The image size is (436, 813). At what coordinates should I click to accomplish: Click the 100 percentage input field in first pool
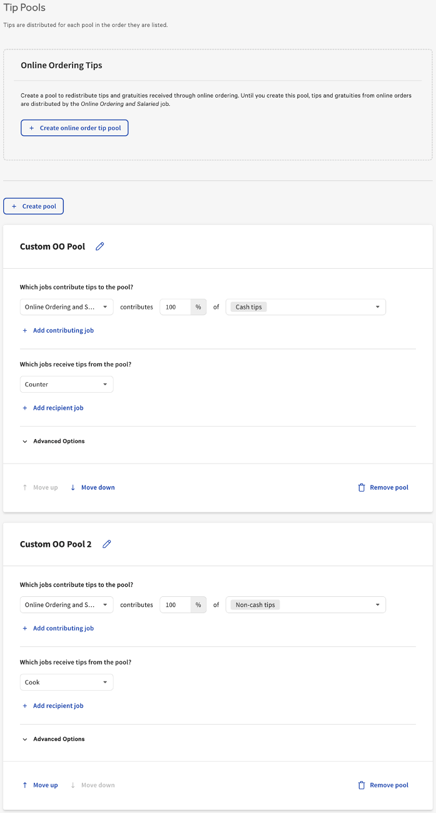pyautogui.click(x=176, y=307)
